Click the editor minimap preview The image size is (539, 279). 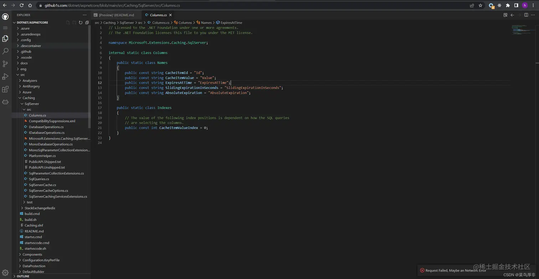(x=523, y=29)
